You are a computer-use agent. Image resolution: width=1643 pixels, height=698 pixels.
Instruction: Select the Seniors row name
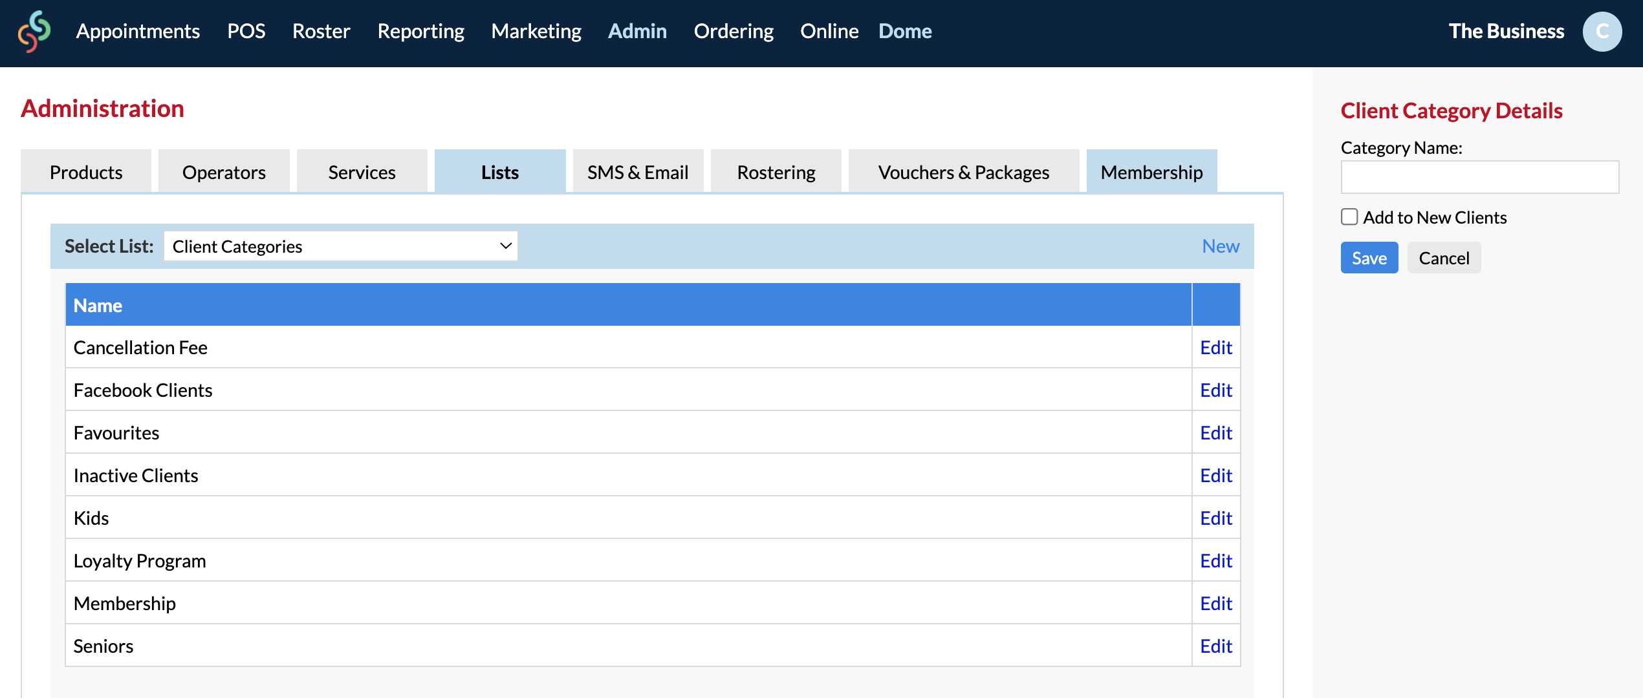coord(103,646)
